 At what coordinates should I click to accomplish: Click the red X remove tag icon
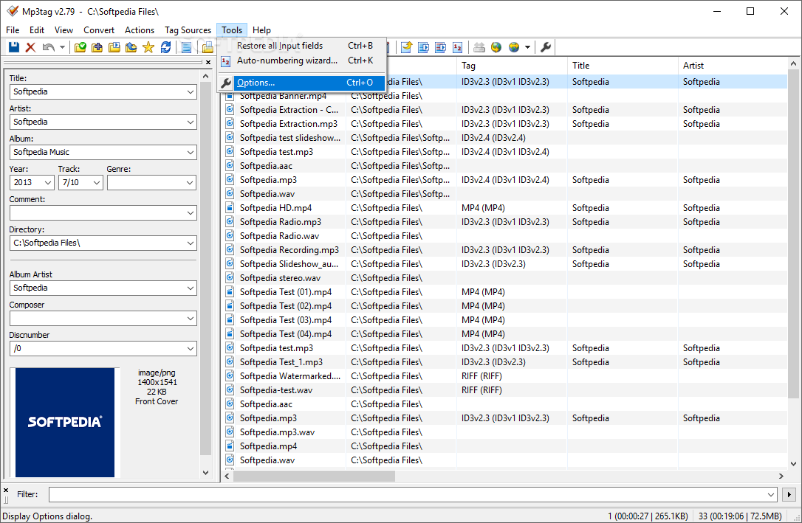31,47
